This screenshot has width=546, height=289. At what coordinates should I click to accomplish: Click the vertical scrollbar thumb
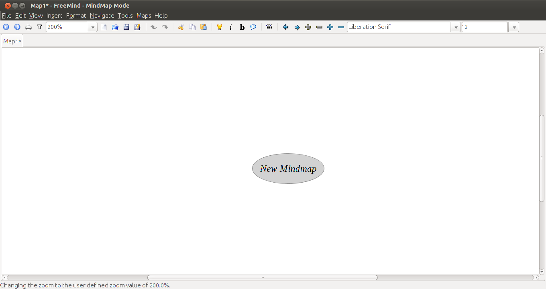(x=542, y=158)
